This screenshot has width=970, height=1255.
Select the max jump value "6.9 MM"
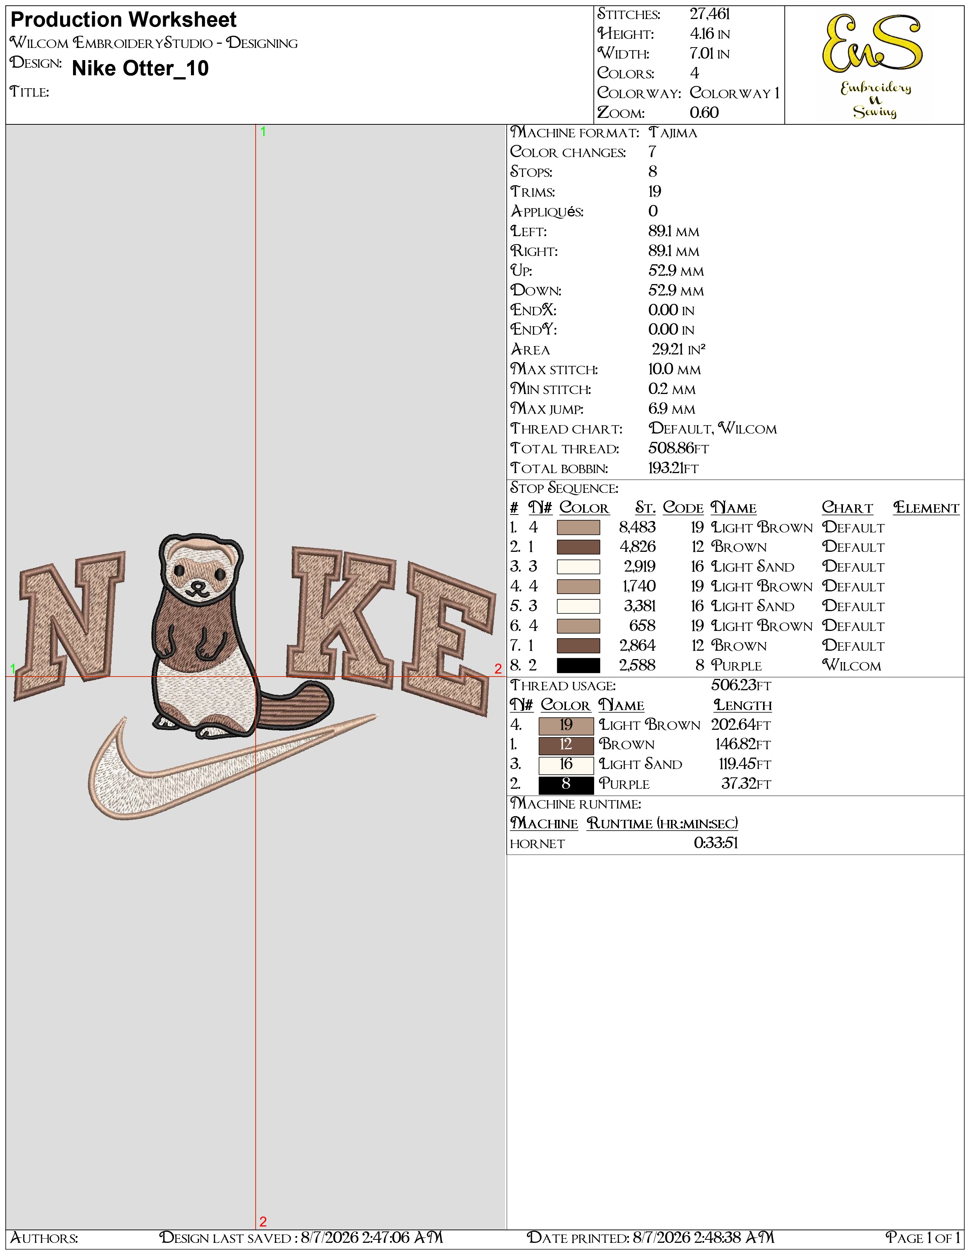(x=672, y=409)
